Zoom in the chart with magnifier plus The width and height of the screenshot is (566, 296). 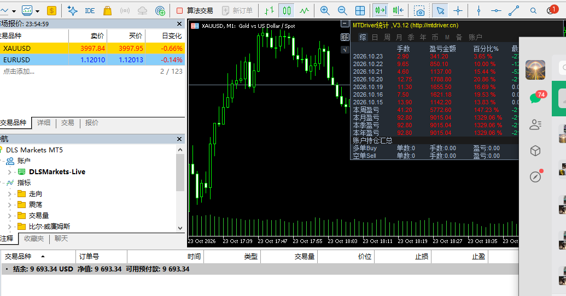[x=325, y=11]
